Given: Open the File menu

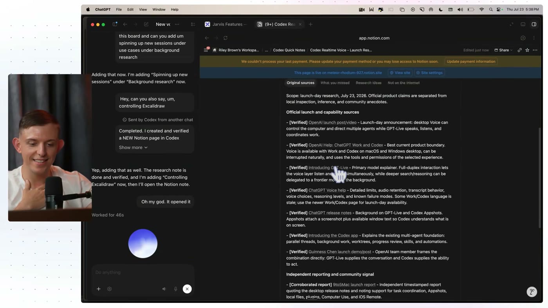Looking at the screenshot, I should (119, 9).
